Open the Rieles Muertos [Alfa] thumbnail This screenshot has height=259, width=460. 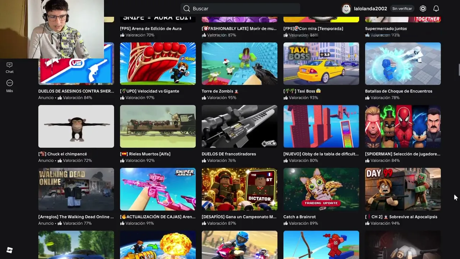point(158,126)
